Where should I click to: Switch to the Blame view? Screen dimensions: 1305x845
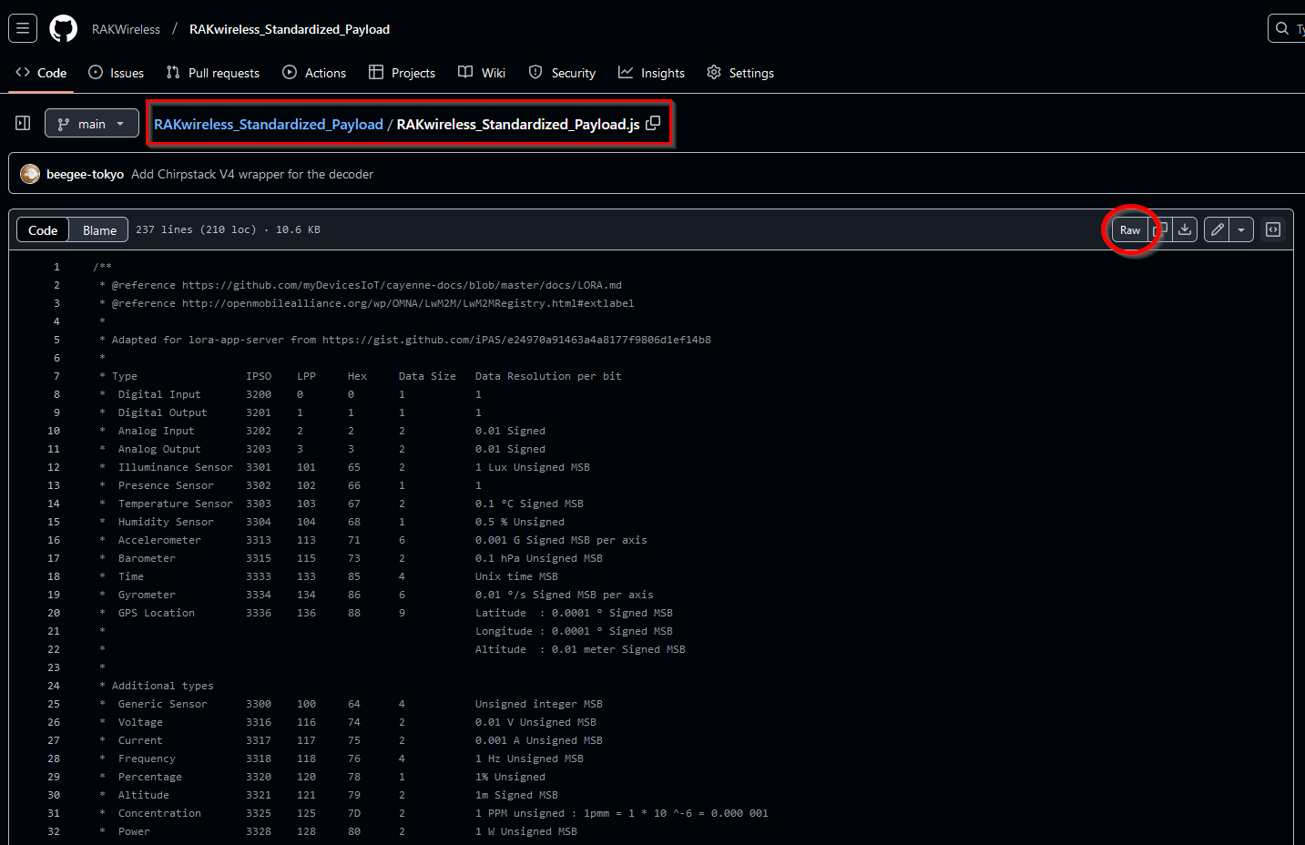[98, 229]
